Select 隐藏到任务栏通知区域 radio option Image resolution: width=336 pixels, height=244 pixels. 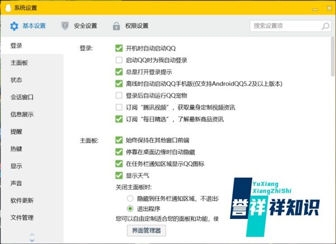pos(130,199)
